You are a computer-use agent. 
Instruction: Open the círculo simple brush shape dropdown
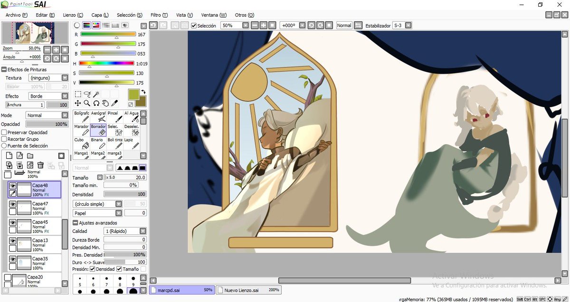[98, 204]
